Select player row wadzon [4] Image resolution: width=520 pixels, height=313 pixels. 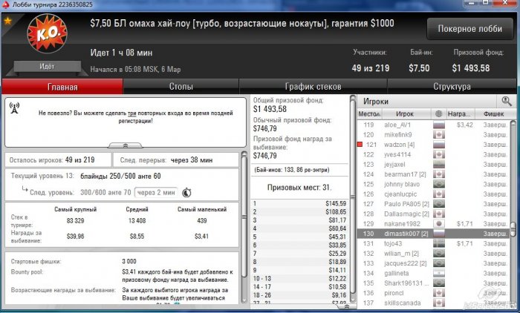pos(433,145)
